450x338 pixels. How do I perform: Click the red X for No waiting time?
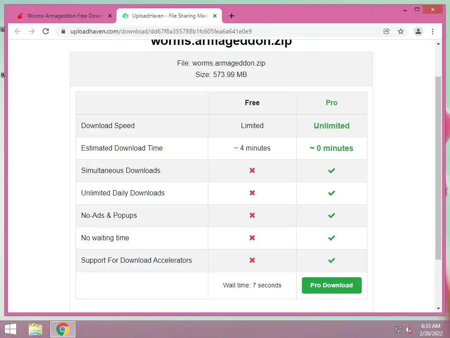pos(252,238)
